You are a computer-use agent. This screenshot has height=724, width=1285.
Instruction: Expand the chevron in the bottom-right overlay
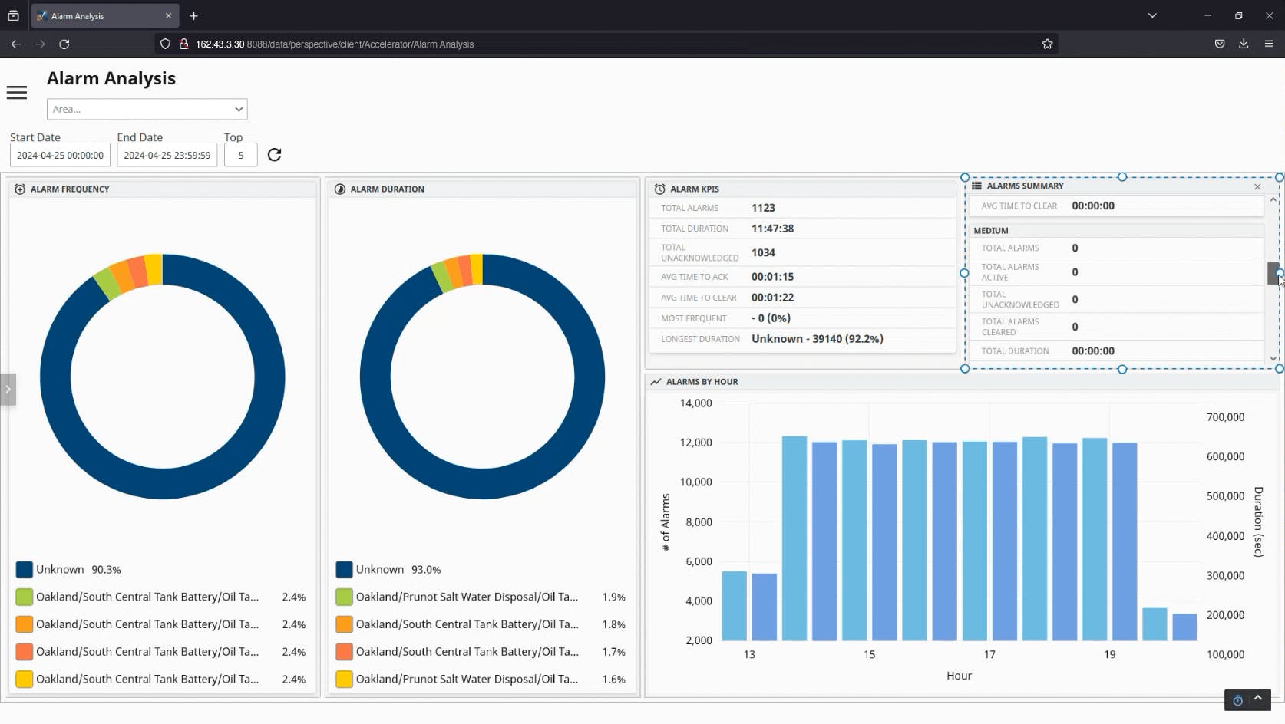point(1257,699)
